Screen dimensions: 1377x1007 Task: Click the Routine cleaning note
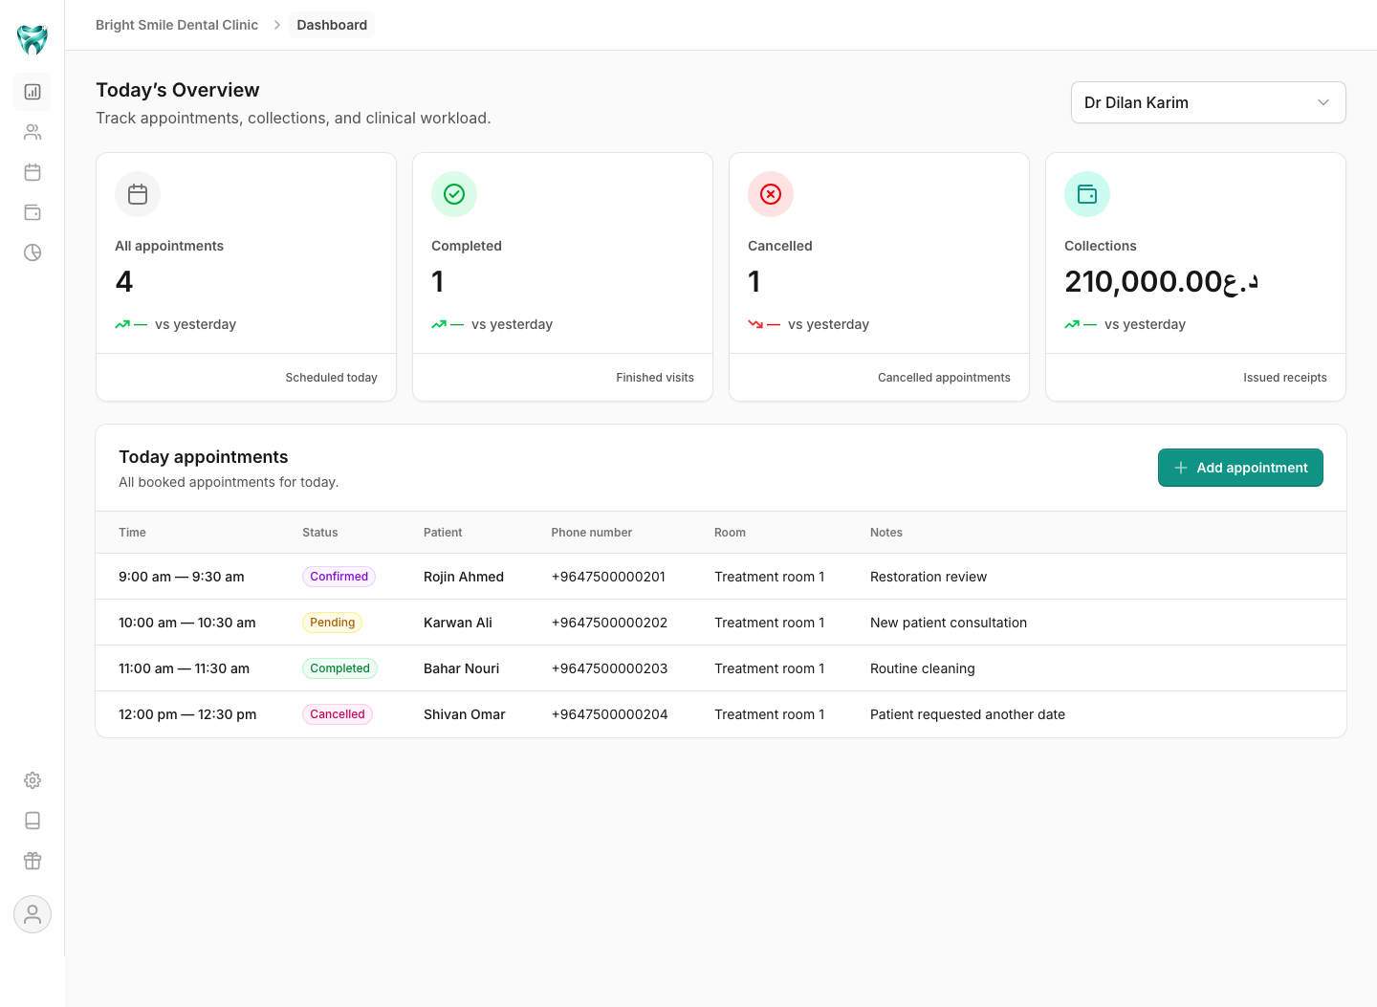pos(923,668)
